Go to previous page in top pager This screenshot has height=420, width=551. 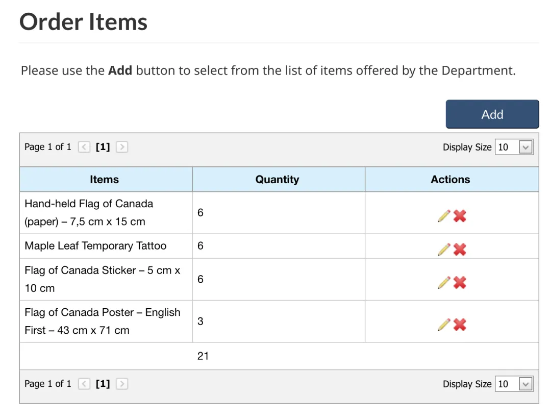click(84, 147)
